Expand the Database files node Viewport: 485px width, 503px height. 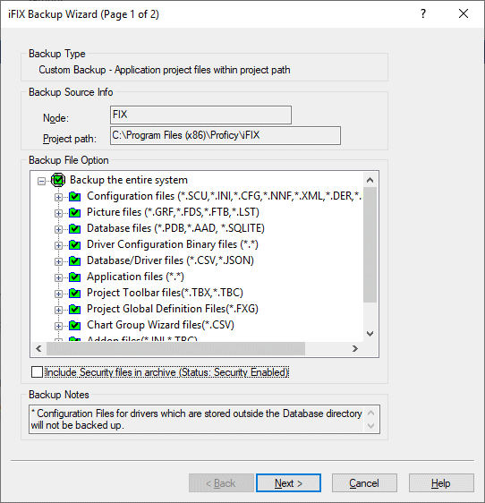(x=58, y=229)
